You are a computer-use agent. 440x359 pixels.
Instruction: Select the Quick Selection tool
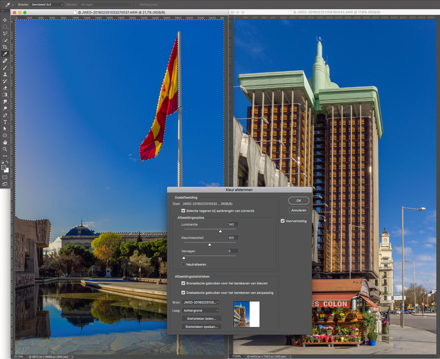(x=5, y=41)
